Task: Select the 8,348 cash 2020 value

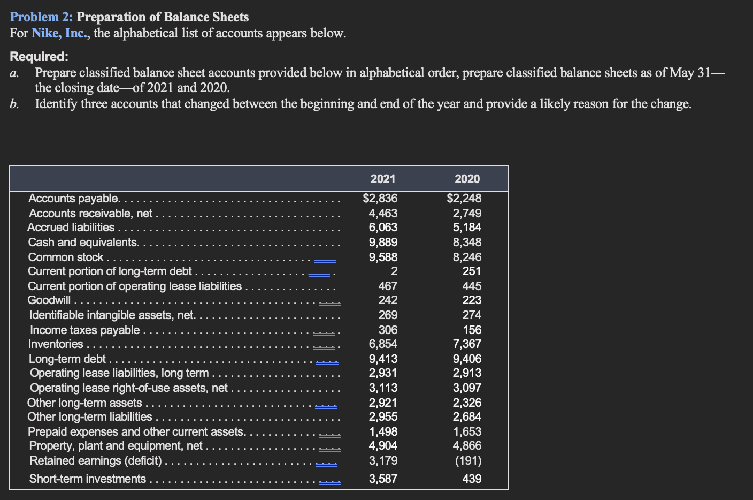Action: (x=467, y=243)
